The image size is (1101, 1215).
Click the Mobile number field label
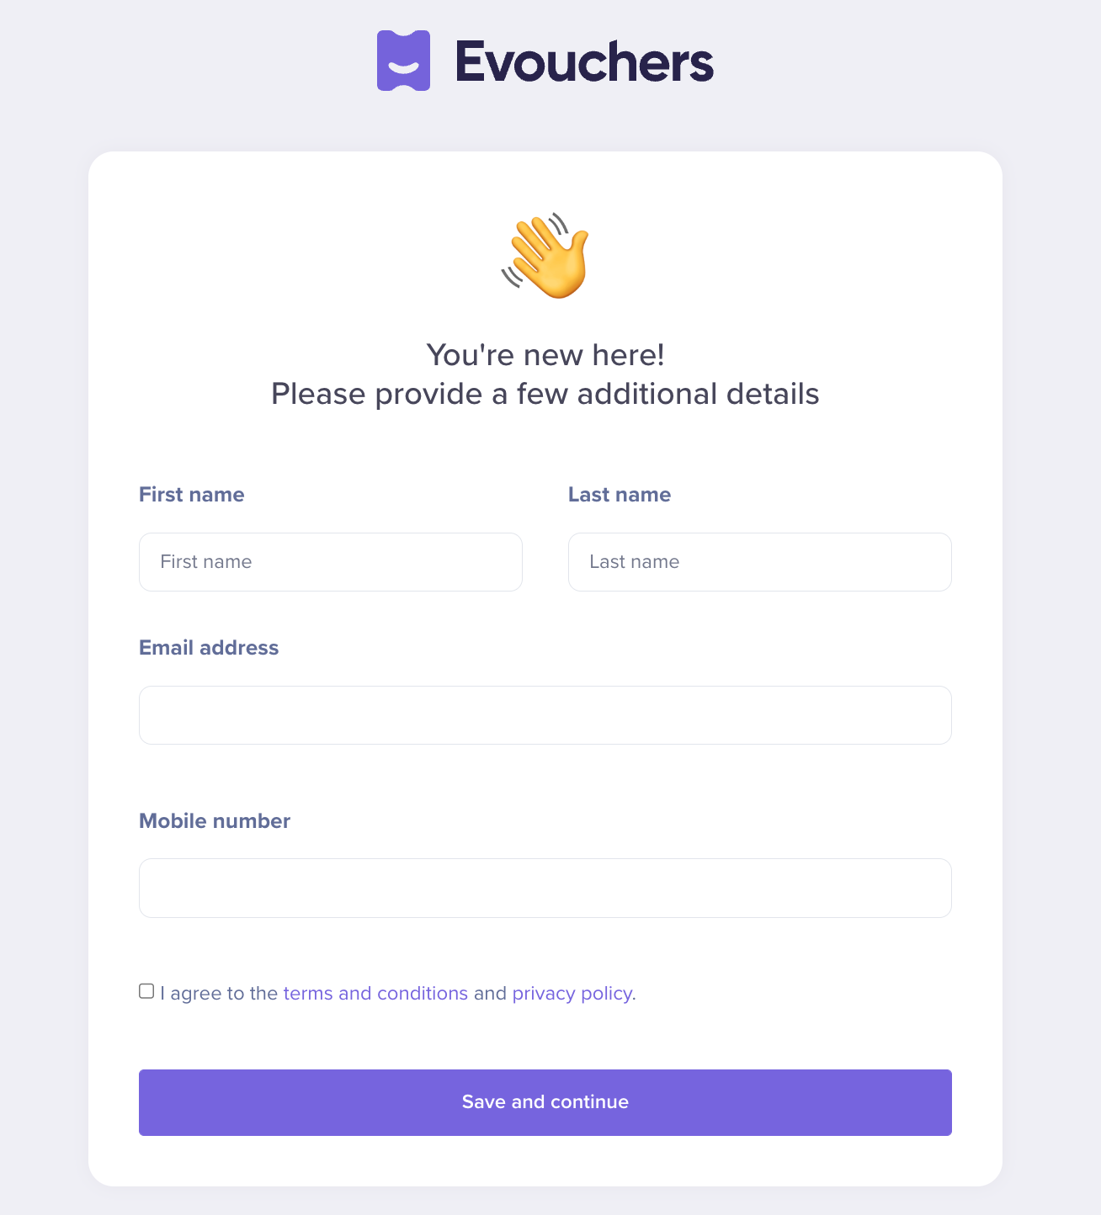coord(215,821)
